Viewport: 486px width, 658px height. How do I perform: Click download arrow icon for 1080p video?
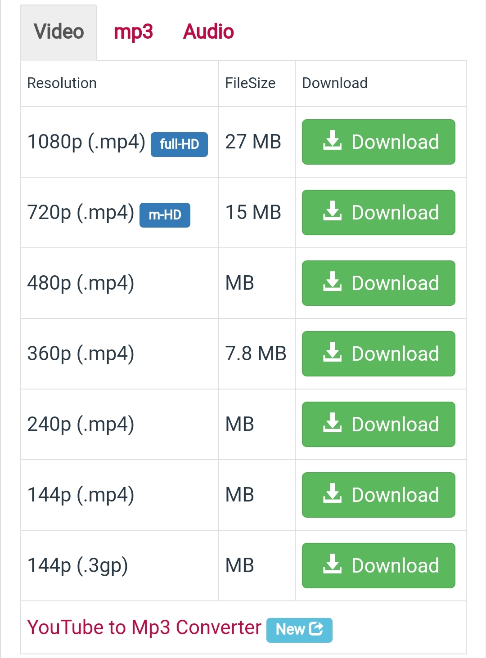332,140
